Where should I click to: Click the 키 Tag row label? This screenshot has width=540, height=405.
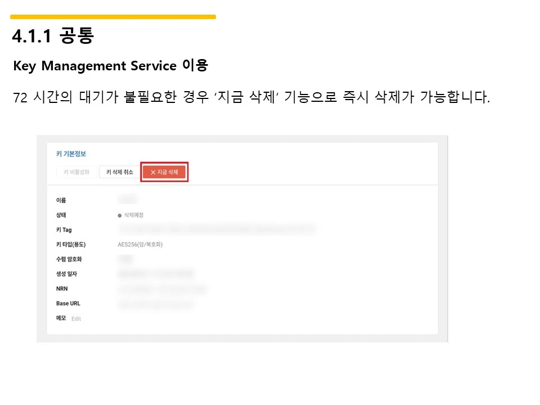(63, 229)
